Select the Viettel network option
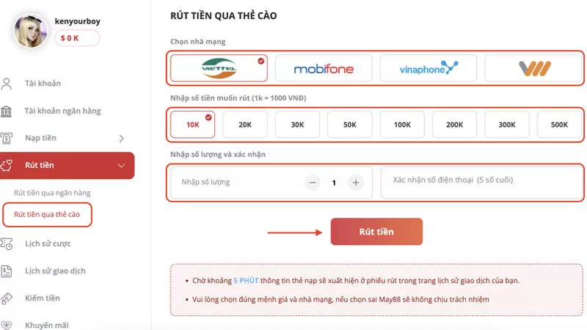This screenshot has height=330, width=587. pos(219,68)
